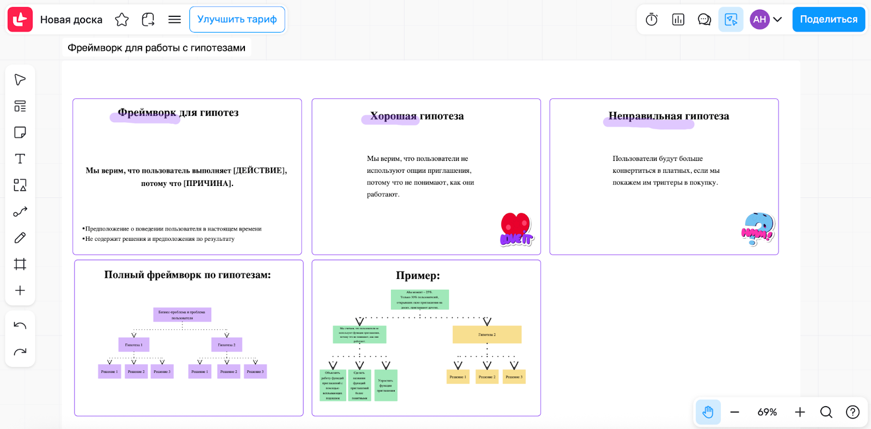Screen dimensions: 871x429
Task: Add the board to favorites with the star
Action: [122, 20]
